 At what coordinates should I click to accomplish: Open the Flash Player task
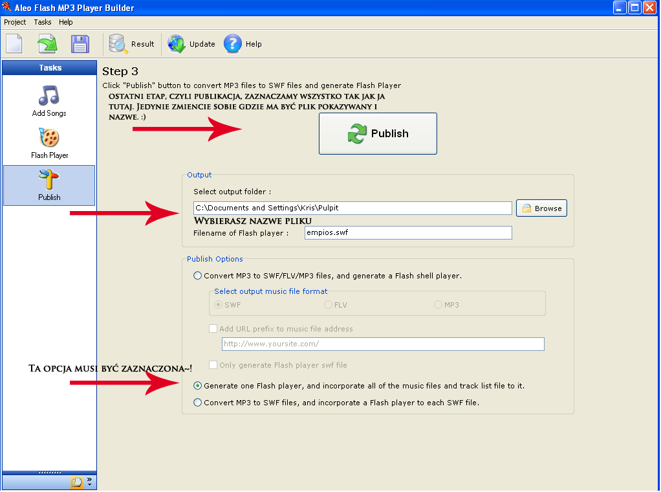click(49, 143)
